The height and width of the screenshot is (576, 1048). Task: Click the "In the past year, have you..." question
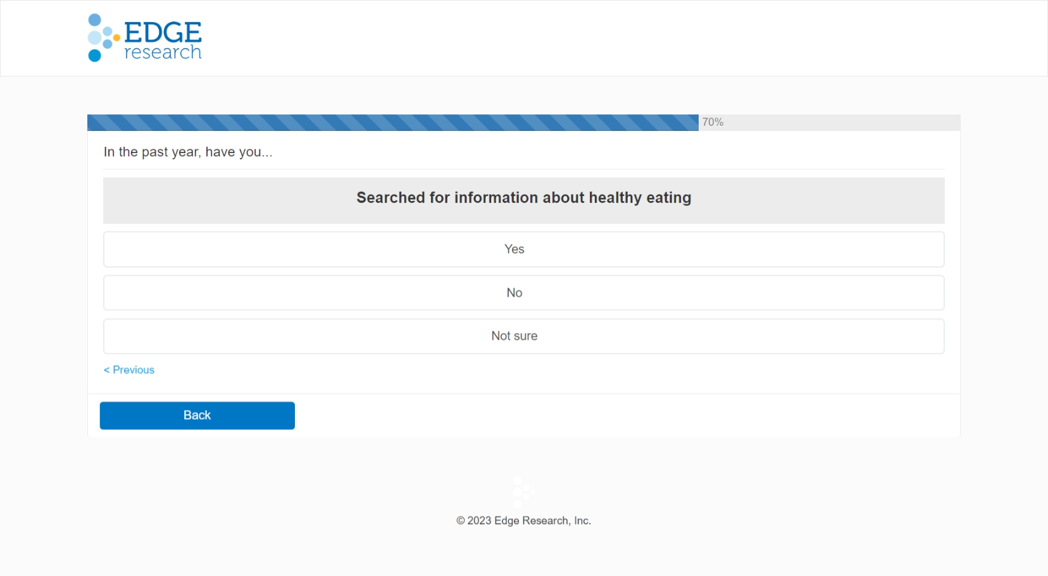pos(188,152)
